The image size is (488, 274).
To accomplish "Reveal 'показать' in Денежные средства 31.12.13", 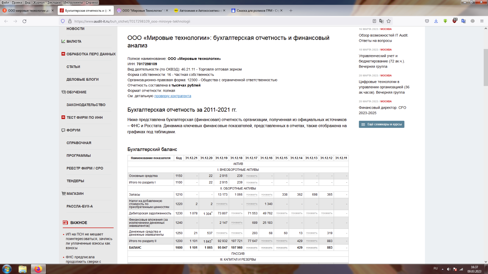I will coord(312,233).
